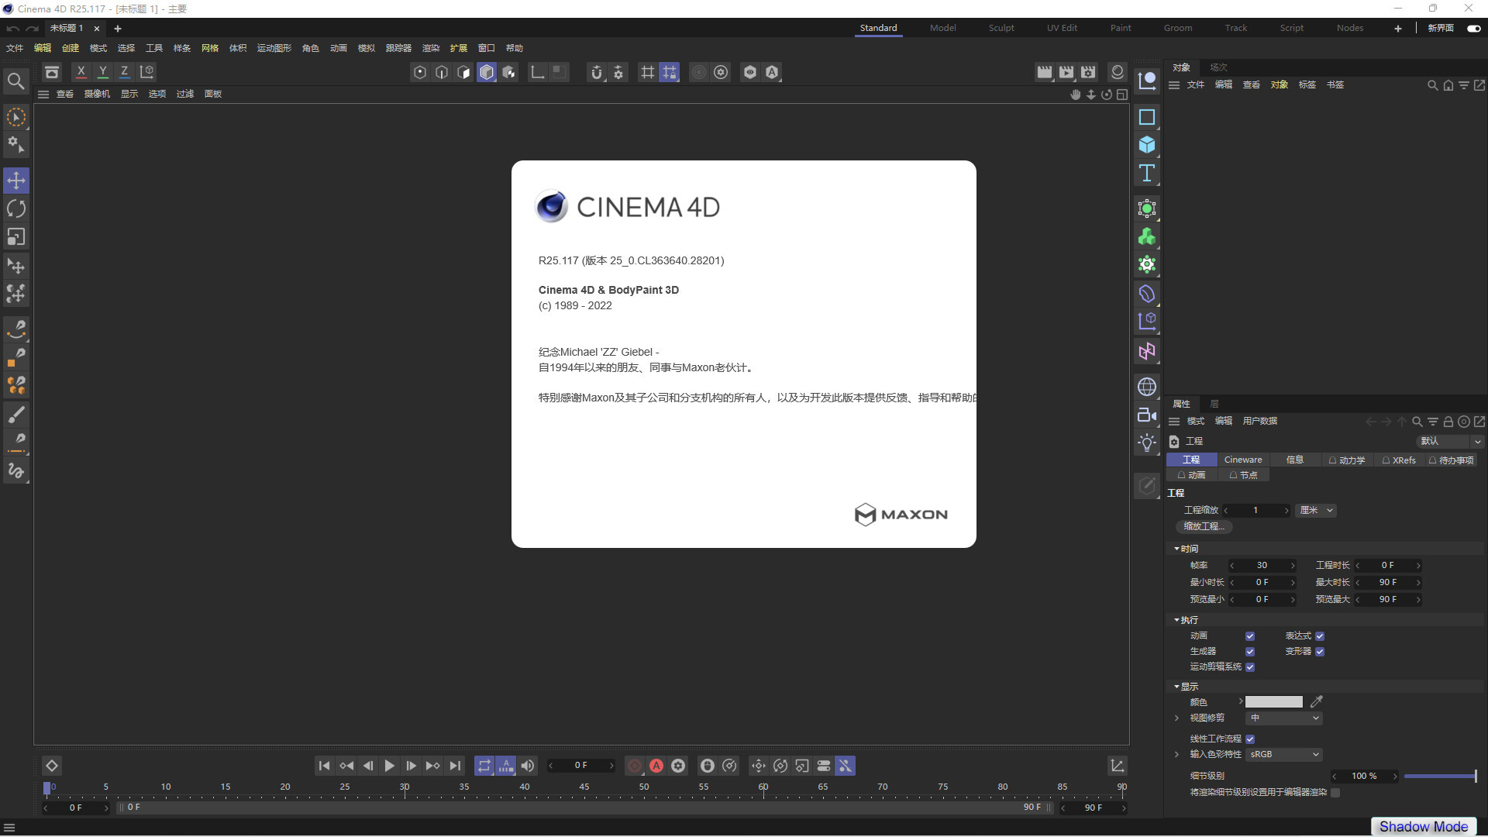This screenshot has height=837, width=1488.
Task: Open the Cube primitive icon in the right toolbar
Action: coord(1147,145)
